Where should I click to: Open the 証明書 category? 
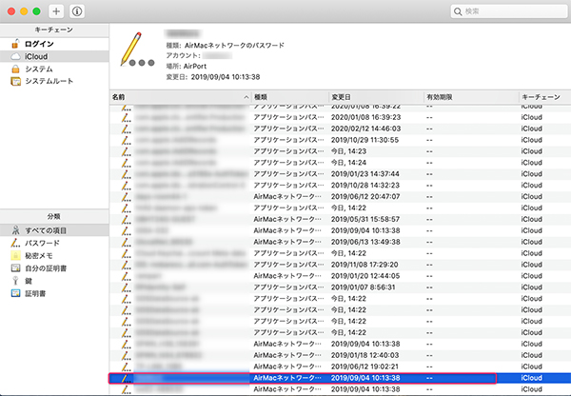coord(35,292)
